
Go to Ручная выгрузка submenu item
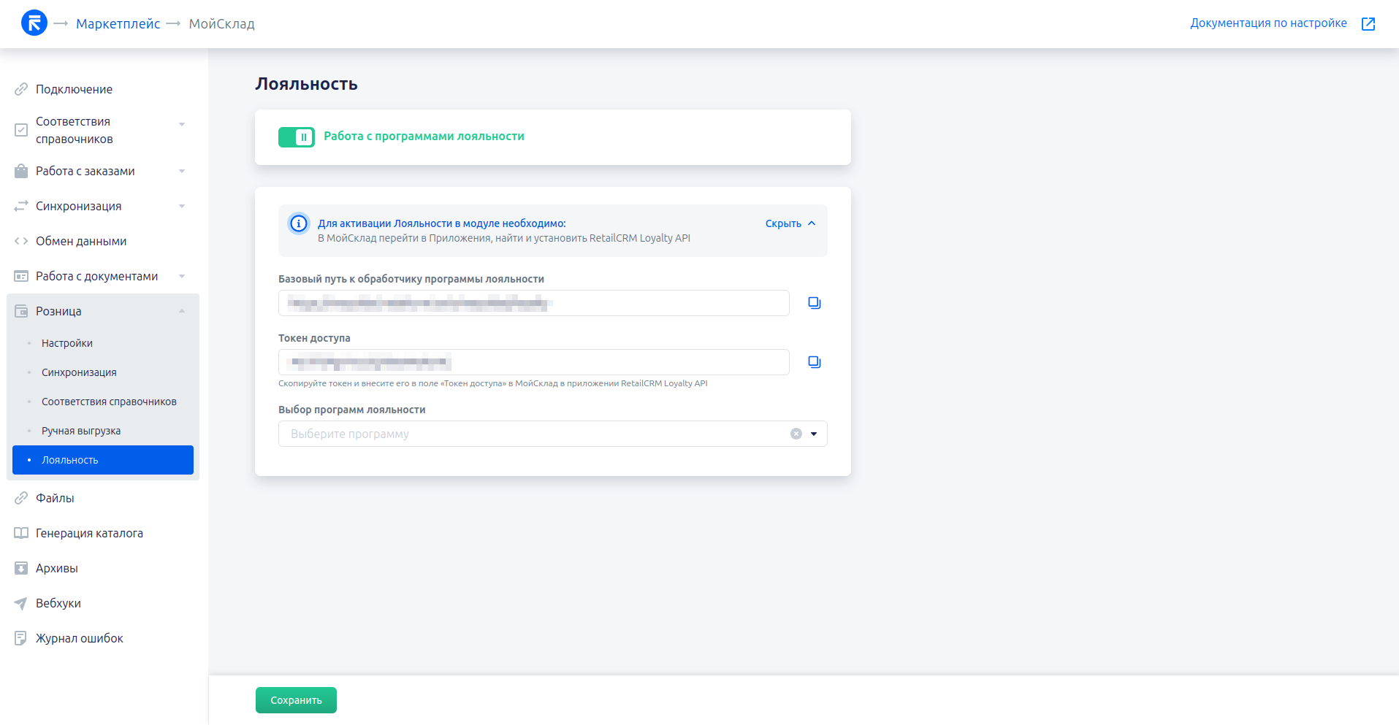pos(81,431)
